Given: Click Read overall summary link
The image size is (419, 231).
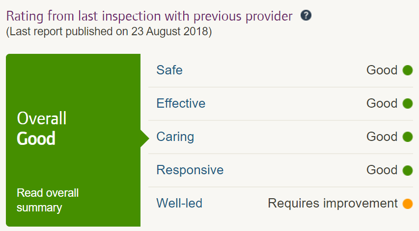Looking at the screenshot, I should pos(48,200).
